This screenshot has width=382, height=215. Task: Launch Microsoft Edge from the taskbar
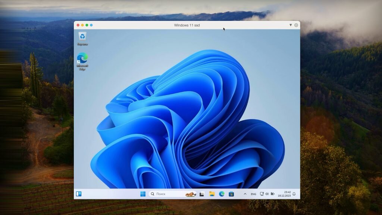tap(222, 194)
